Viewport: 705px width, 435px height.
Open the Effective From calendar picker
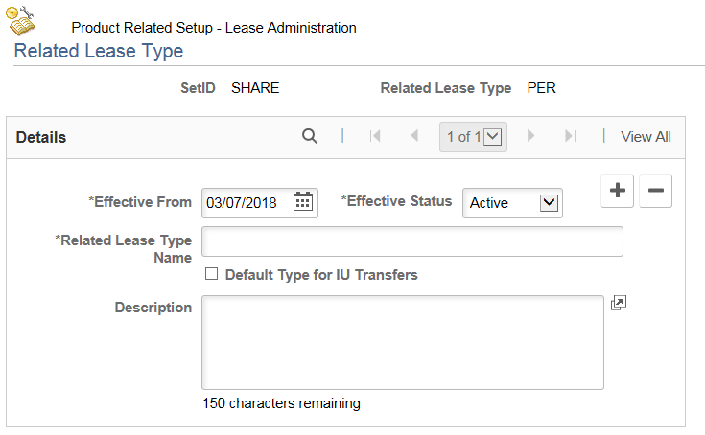(302, 202)
